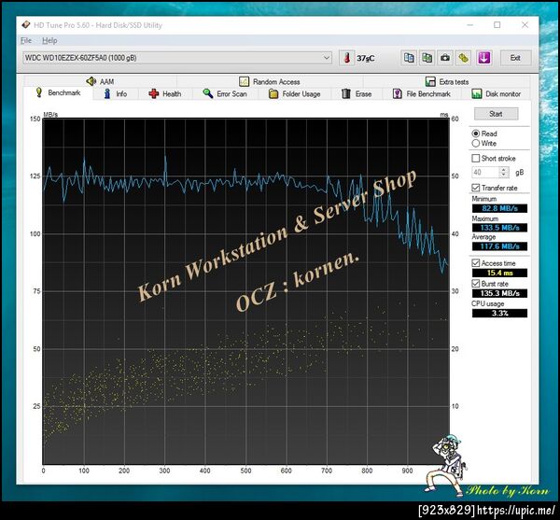The height and width of the screenshot is (520, 560).
Task: Click the CPU usage value 3.3%
Action: click(499, 314)
